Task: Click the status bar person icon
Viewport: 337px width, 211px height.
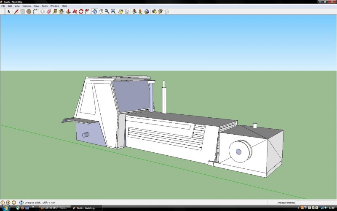Action: coord(8,203)
